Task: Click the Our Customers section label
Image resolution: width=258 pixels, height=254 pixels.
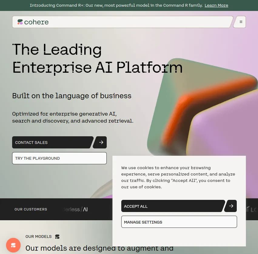Action: coord(31,209)
